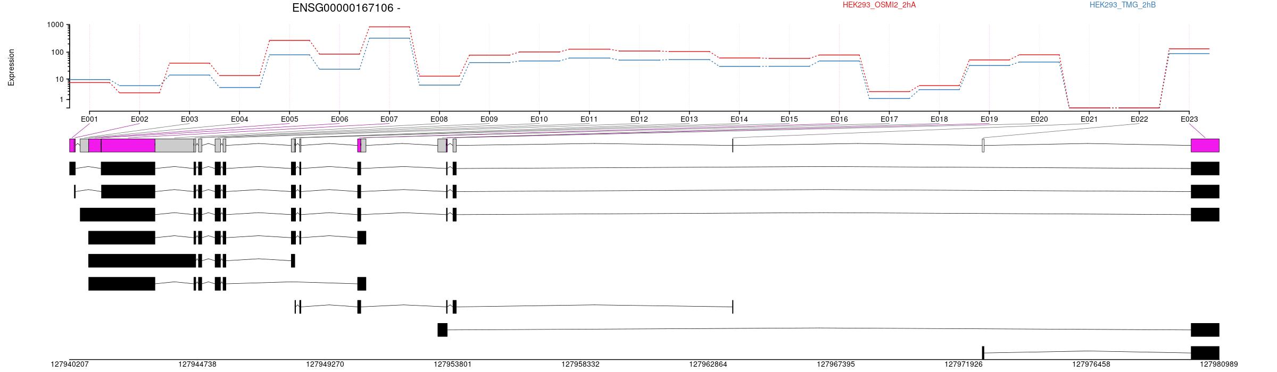1277x372 pixels.
Task: Click genomic coordinate 127976458
Action: click(x=1091, y=365)
